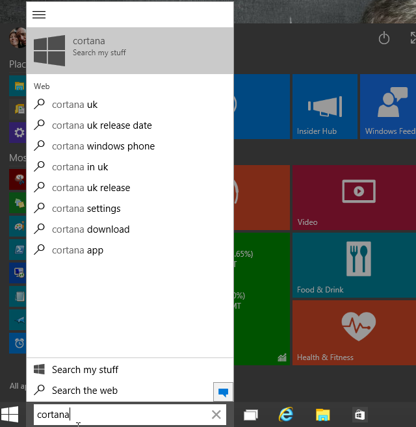Launch Notepad from most used list
The width and height of the screenshot is (416, 427).
click(x=18, y=296)
